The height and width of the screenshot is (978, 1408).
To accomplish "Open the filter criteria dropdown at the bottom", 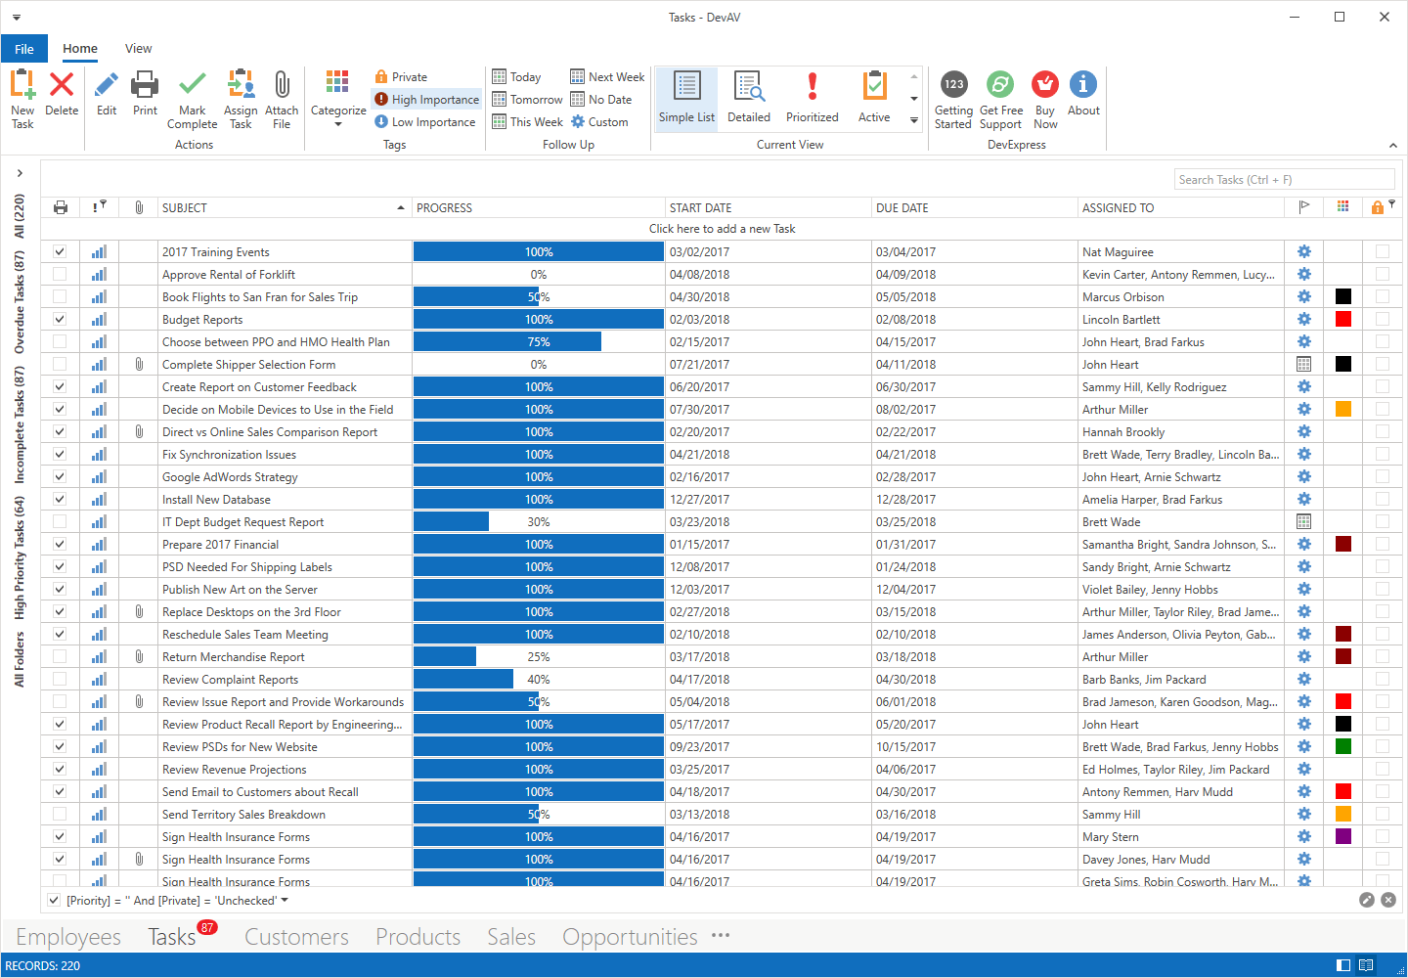I will tap(282, 899).
